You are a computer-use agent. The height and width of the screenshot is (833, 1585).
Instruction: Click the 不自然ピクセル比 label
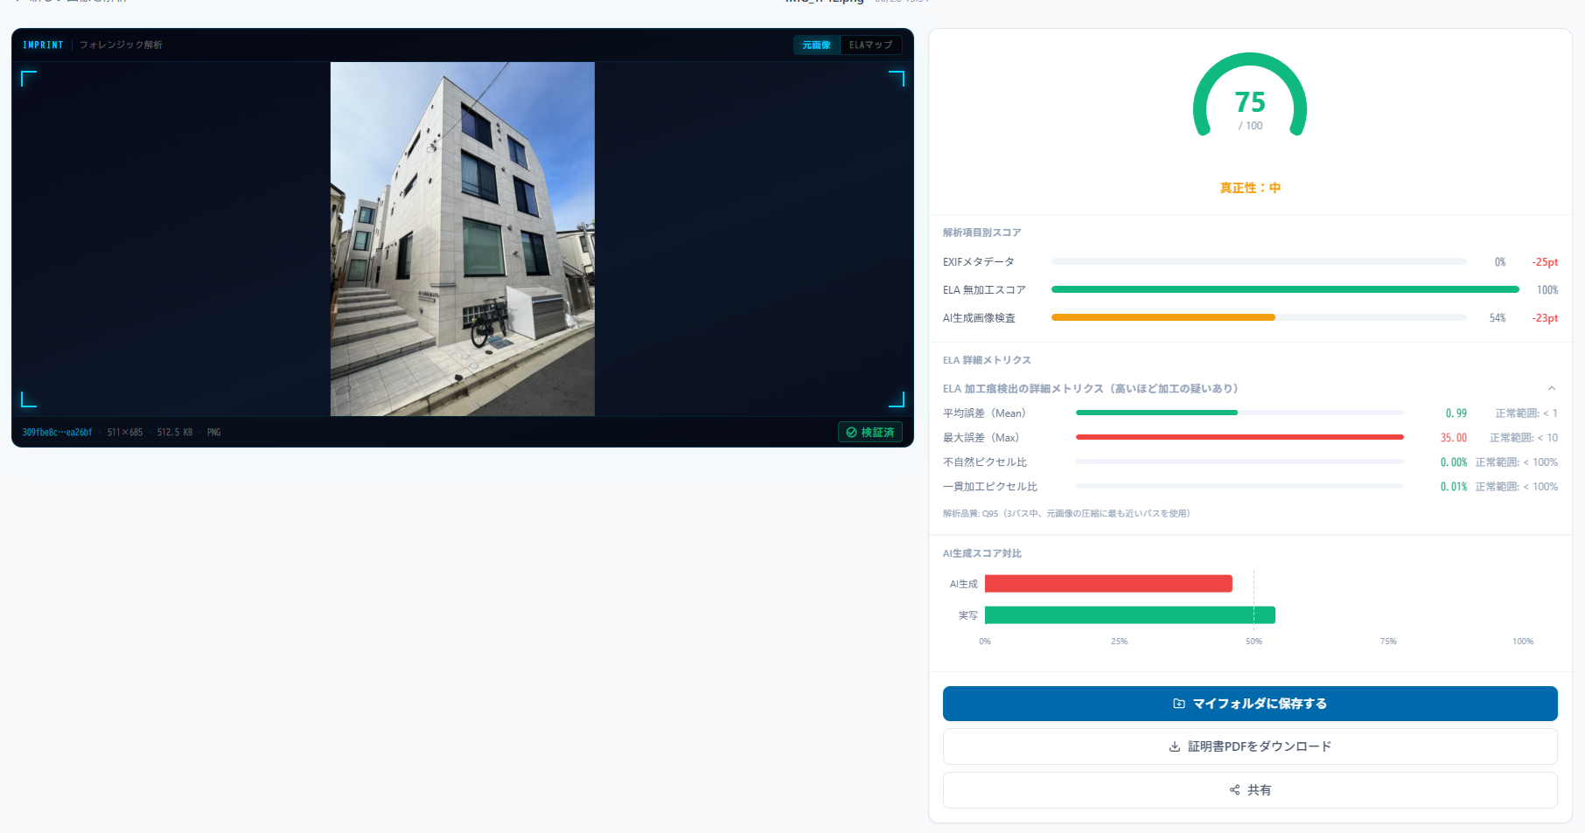(x=985, y=462)
